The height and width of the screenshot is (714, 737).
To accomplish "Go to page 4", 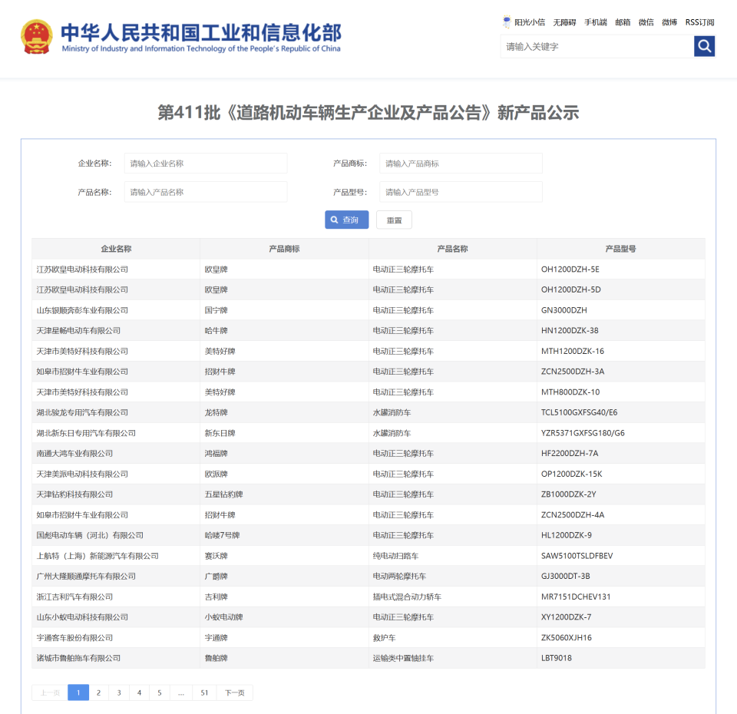I will pos(139,693).
